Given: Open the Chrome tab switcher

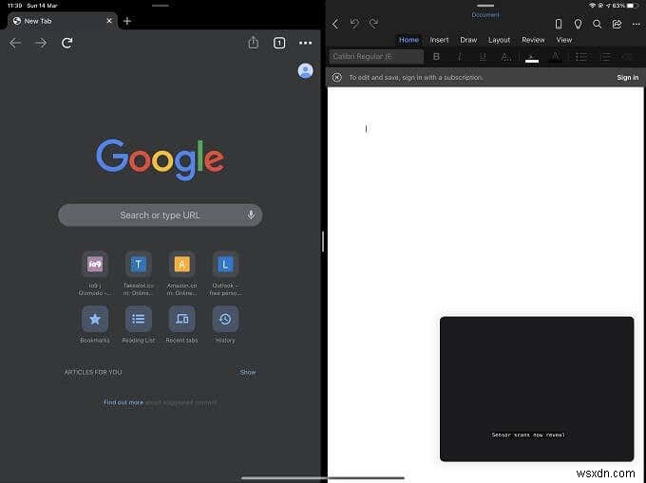Looking at the screenshot, I should (279, 43).
